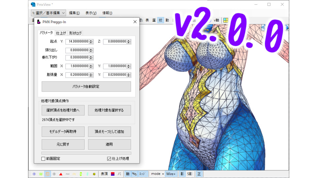Image resolution: width=317 pixels, height=178 pixels.
Task: Click the 正 button in bottom toolbar
Action: [x=199, y=174]
